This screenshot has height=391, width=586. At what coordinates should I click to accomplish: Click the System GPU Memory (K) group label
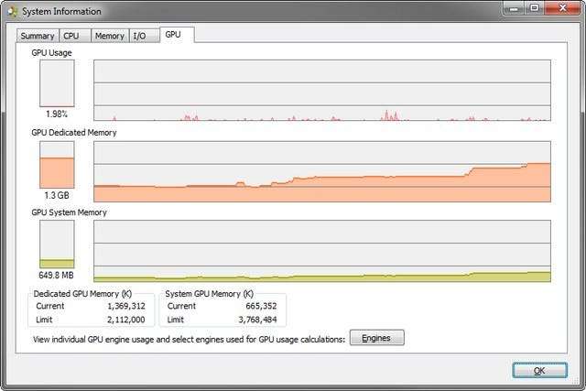[x=210, y=294]
